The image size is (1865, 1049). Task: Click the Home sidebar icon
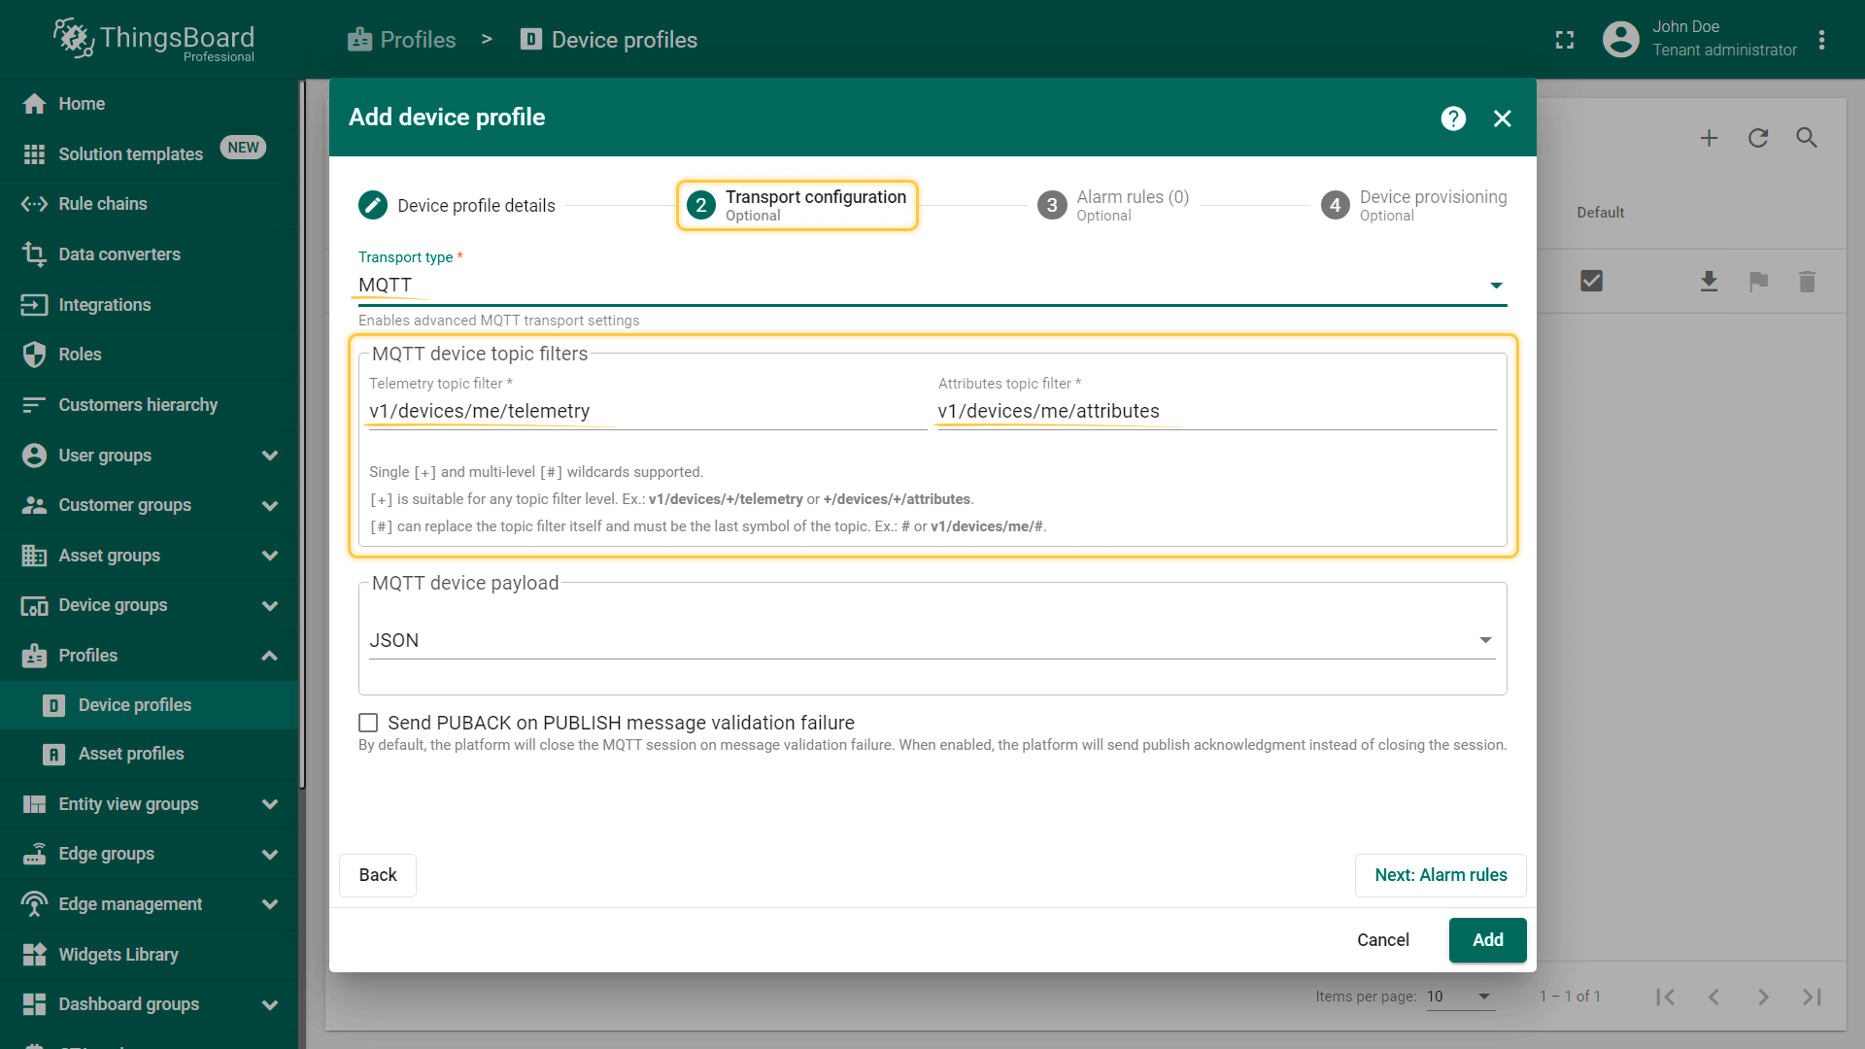34,104
